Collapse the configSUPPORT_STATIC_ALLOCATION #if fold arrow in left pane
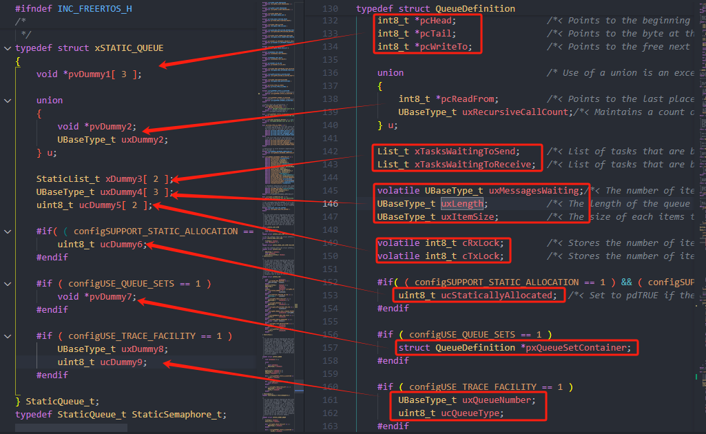Viewport: 706px width, 434px height. (x=8, y=231)
